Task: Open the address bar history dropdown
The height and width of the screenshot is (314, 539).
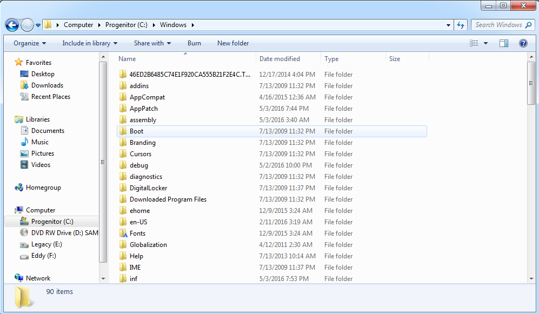Action: pyautogui.click(x=448, y=25)
